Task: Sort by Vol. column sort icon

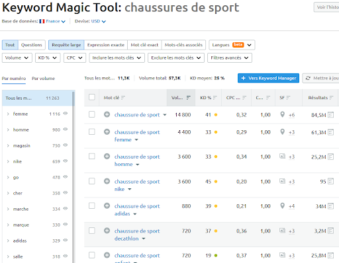Action: [188, 98]
